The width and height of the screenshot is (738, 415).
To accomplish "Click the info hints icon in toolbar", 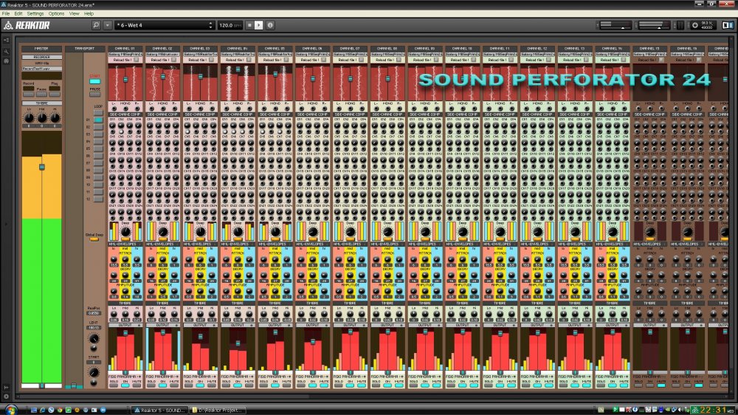I will tap(270, 25).
